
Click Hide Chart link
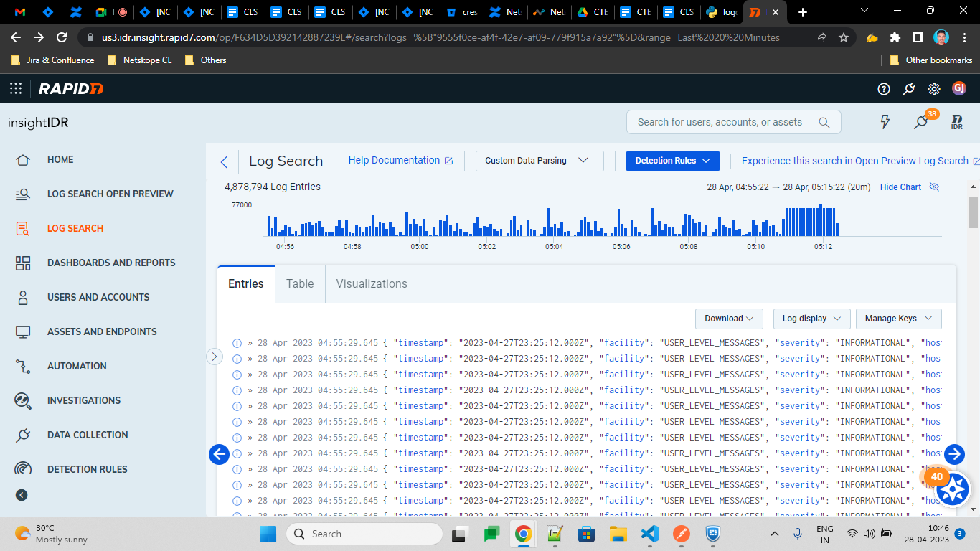[x=900, y=187]
